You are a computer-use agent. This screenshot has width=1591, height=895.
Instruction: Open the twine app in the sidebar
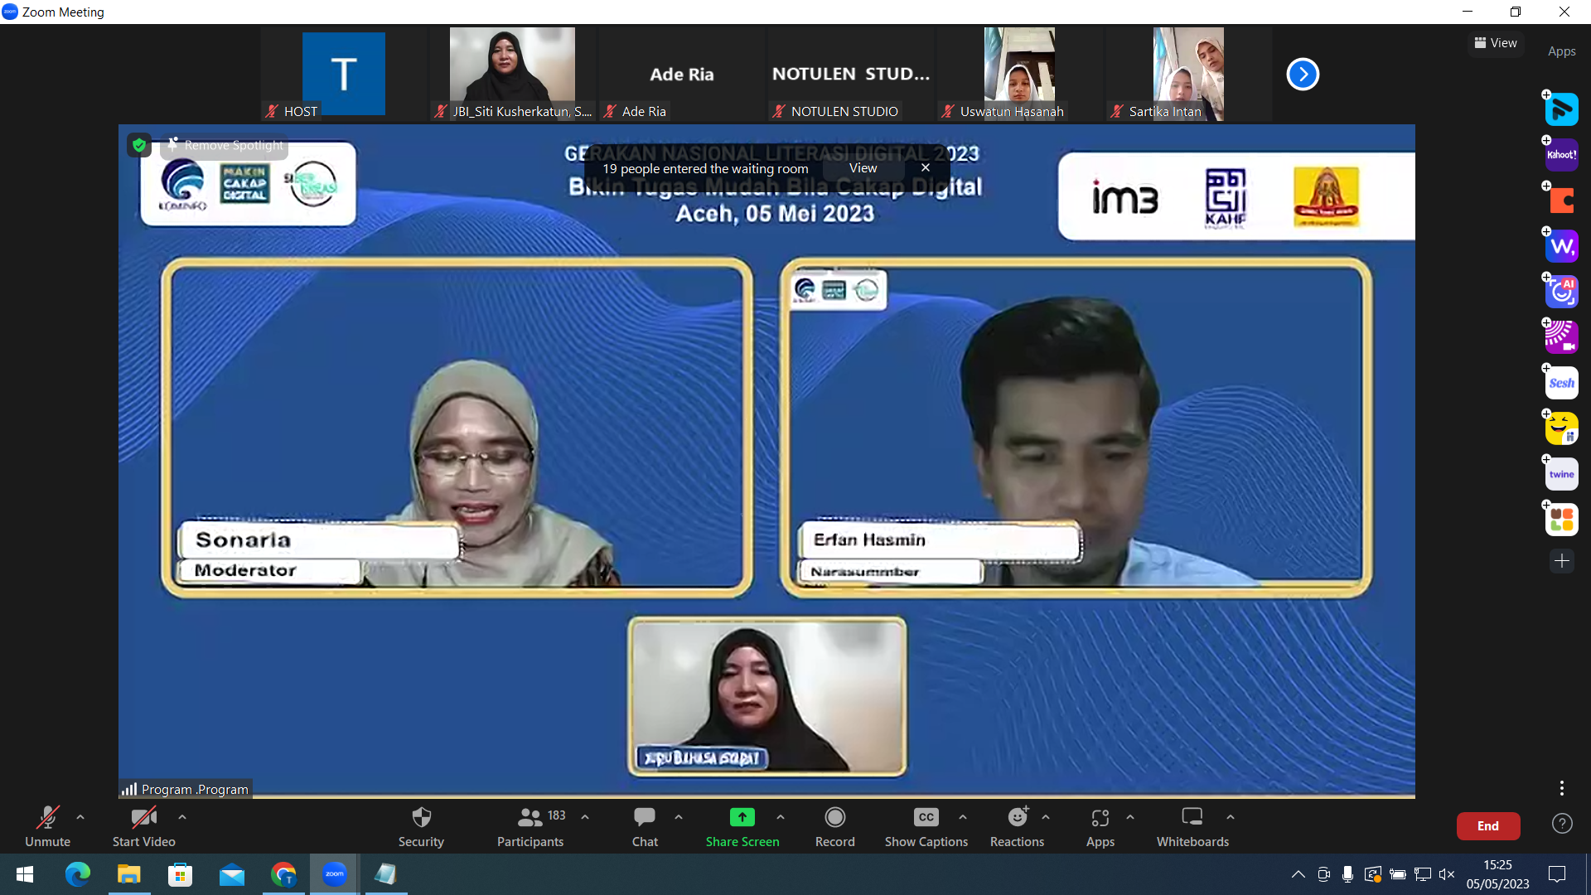tap(1562, 474)
